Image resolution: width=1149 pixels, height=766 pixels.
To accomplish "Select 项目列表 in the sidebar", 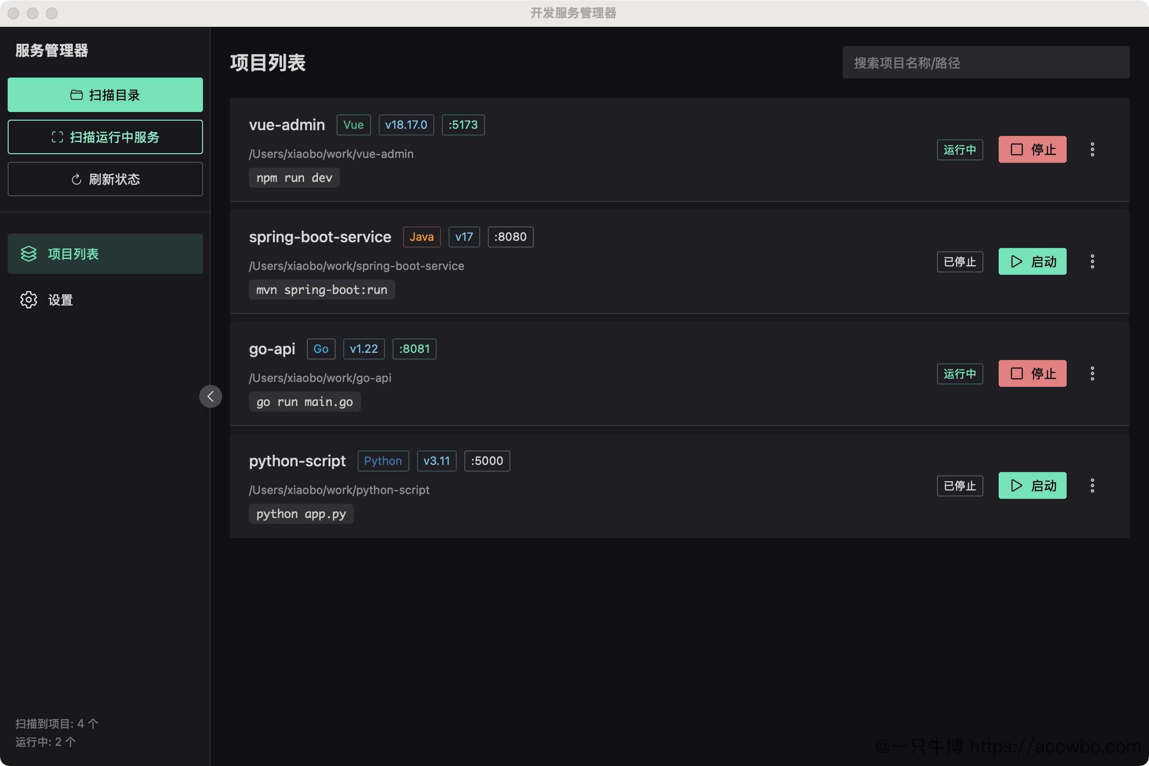I will tap(105, 254).
